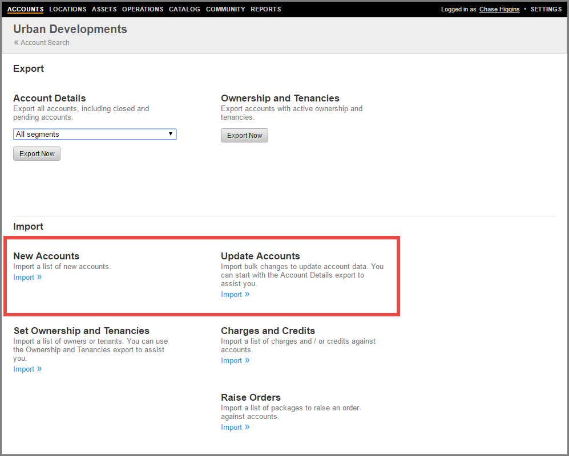
Task: Click the Import link under Update Accounts
Action: point(232,295)
